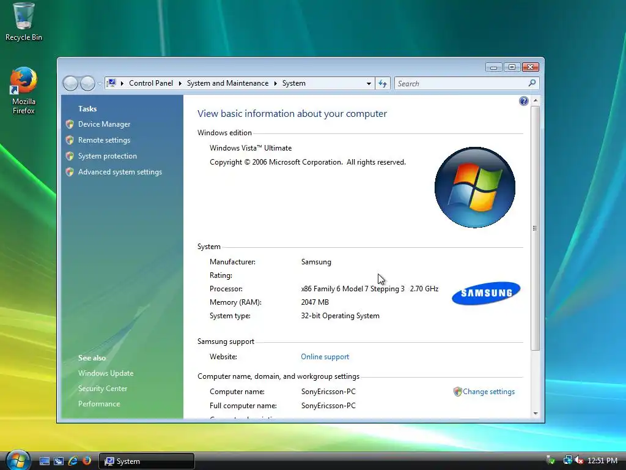Click the SonyEricsson-PC computer name value
Image resolution: width=626 pixels, height=470 pixels.
click(328, 392)
